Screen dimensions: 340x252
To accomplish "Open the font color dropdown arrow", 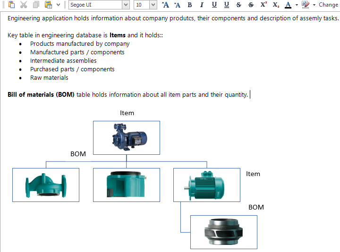I will [297, 5].
